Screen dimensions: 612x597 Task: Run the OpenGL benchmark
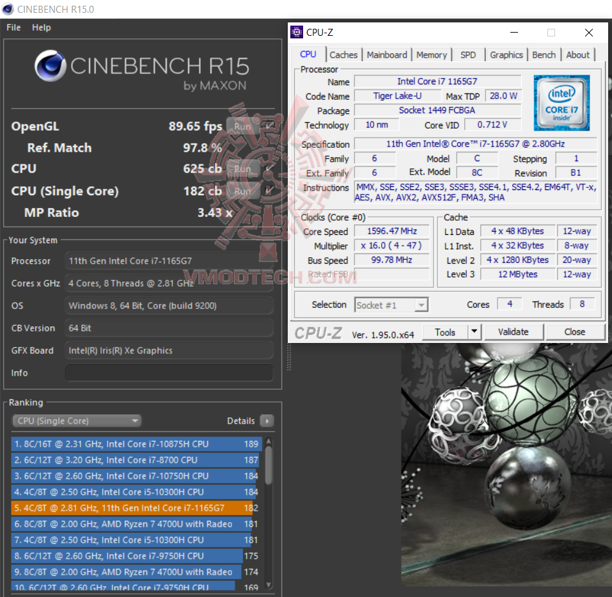click(x=242, y=127)
